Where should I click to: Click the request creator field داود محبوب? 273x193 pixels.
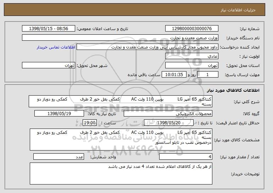147,47
